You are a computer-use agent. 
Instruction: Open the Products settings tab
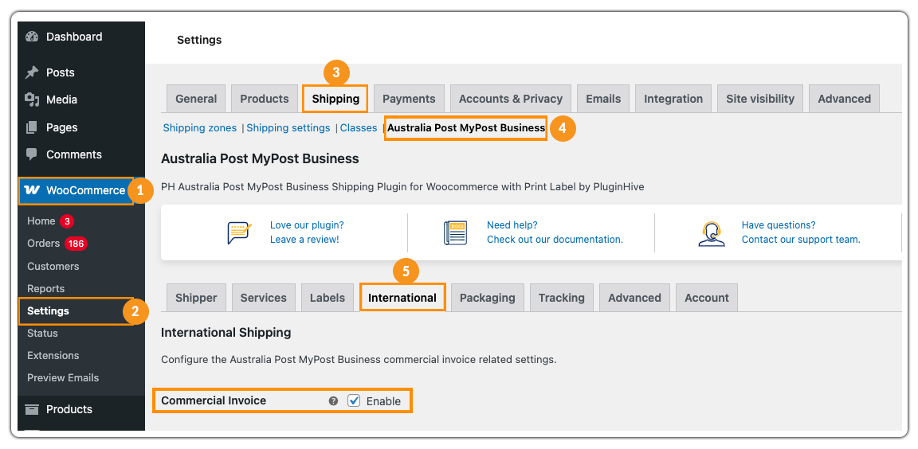(264, 99)
